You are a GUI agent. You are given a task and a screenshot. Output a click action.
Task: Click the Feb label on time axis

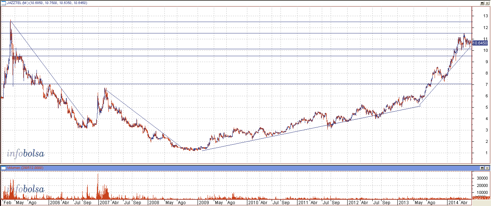coord(7,202)
